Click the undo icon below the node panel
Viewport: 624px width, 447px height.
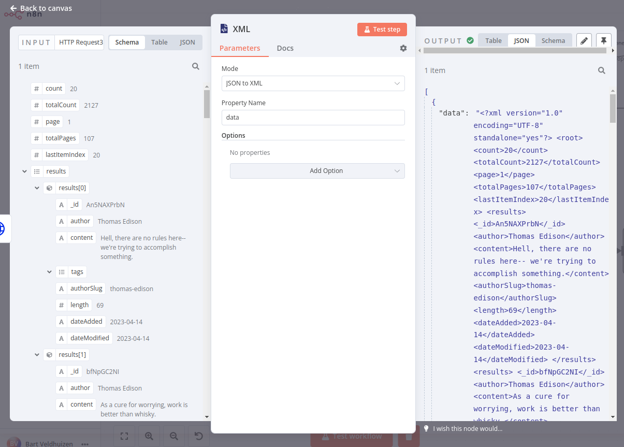pyautogui.click(x=199, y=436)
